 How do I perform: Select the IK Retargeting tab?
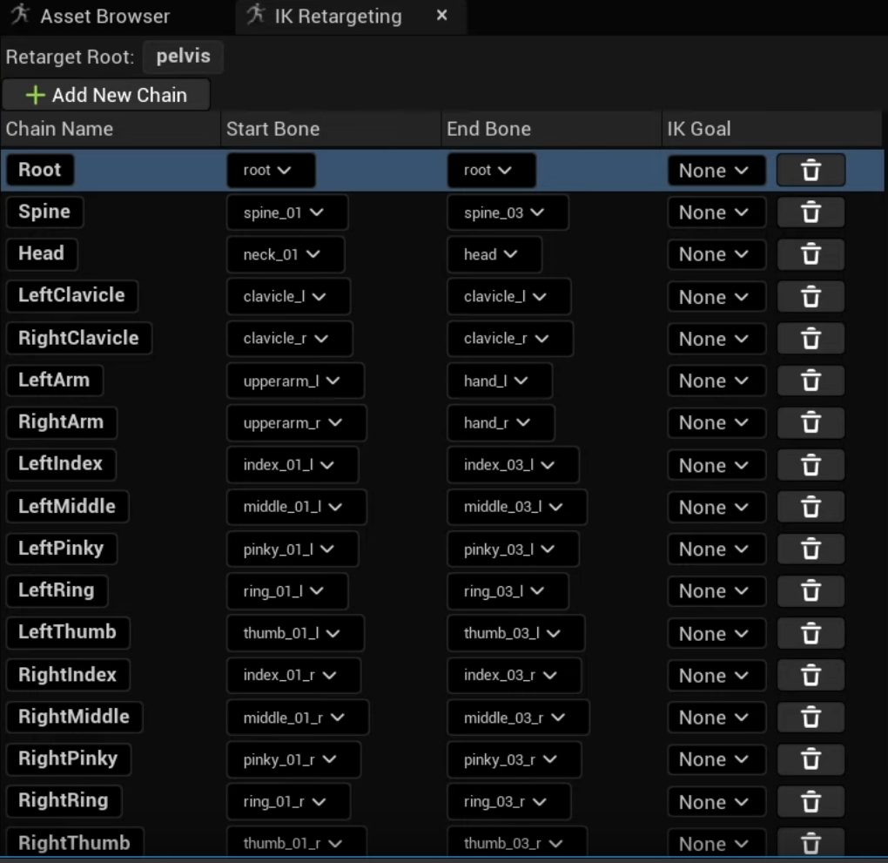[338, 17]
